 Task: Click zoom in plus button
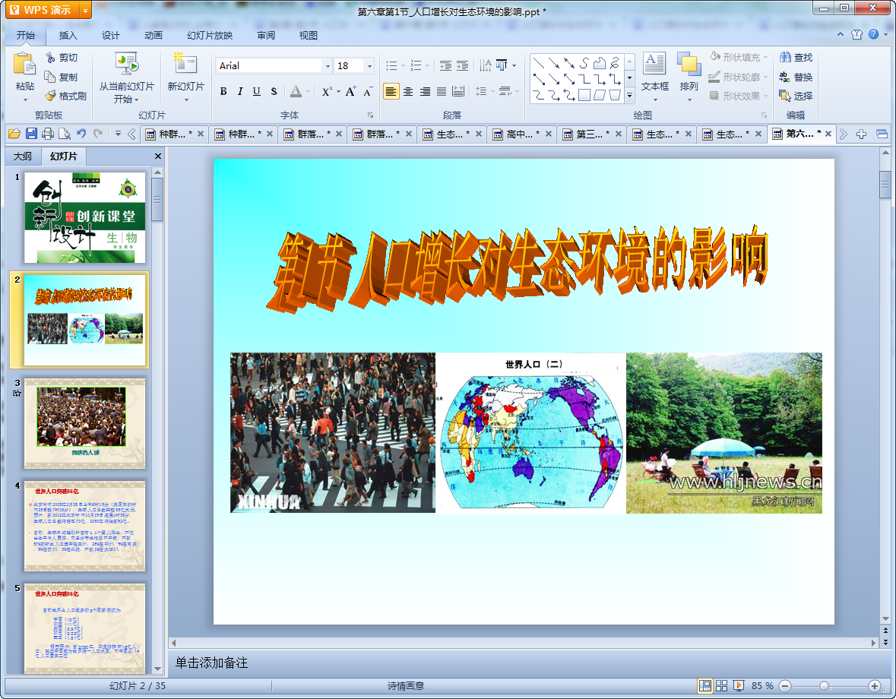(874, 686)
